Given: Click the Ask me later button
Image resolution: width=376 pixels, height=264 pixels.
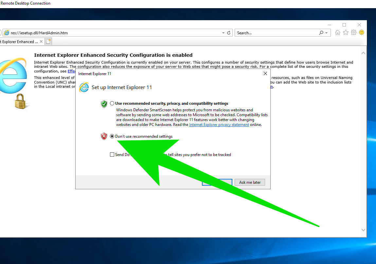Looking at the screenshot, I should [250, 182].
